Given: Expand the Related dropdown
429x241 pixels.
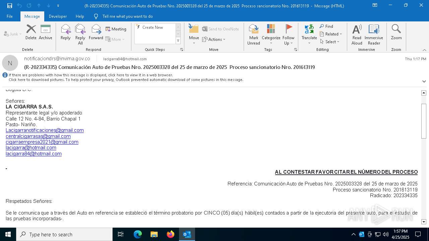Looking at the screenshot, I should [331, 34].
